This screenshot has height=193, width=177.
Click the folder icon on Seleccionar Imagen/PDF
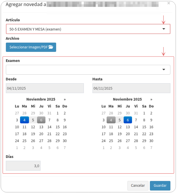[51, 47]
